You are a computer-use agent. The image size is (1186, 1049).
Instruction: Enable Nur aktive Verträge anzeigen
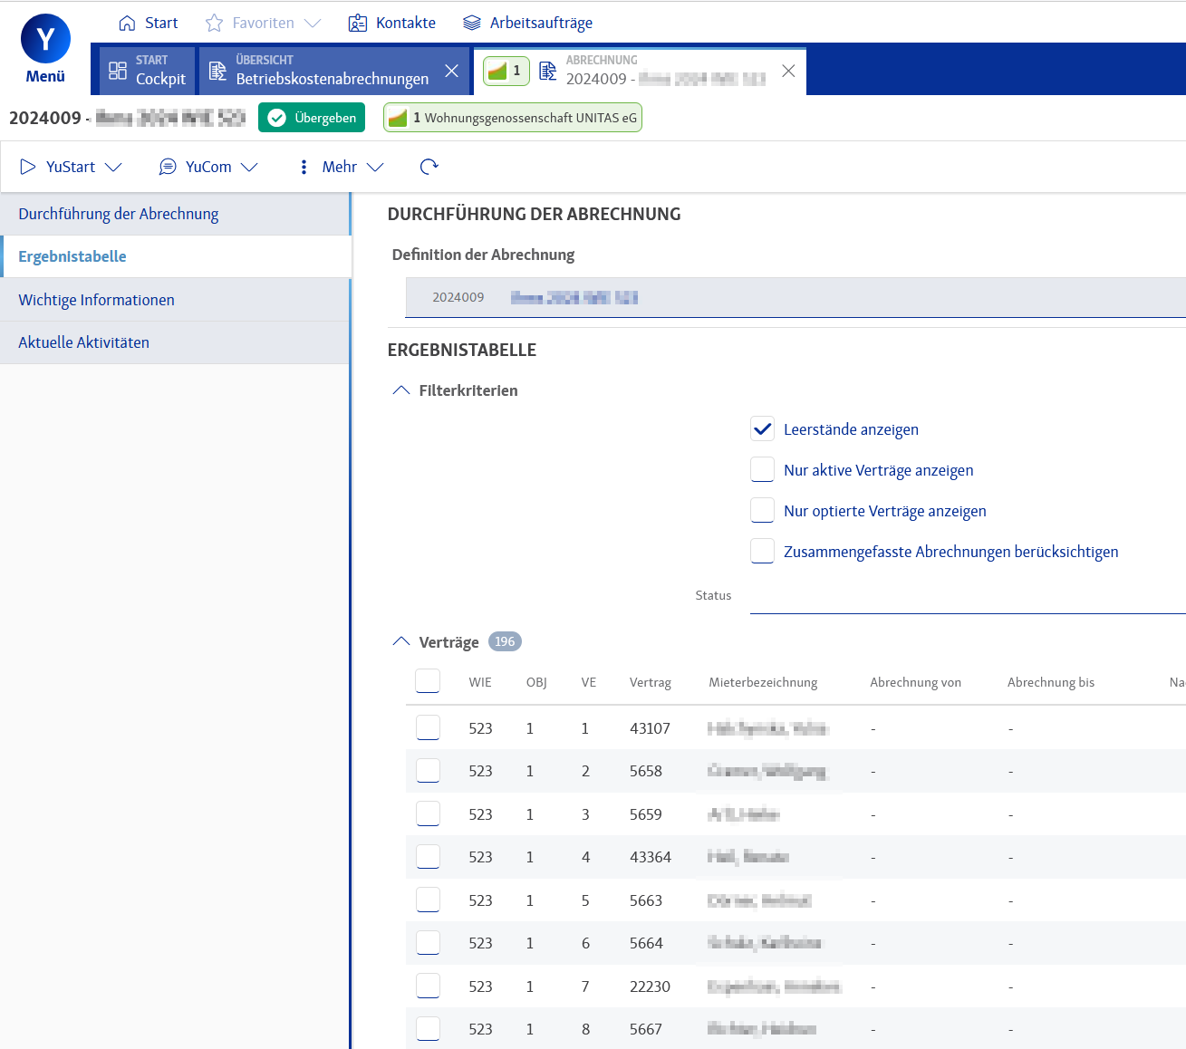click(x=762, y=470)
